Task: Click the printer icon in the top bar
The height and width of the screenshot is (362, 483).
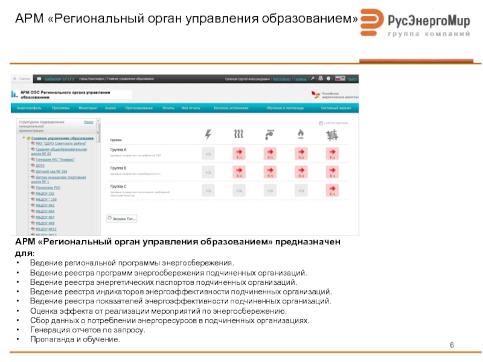Action: [321, 78]
